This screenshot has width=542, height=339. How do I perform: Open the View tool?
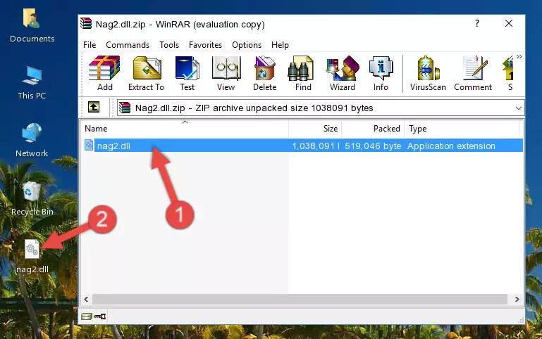226,73
